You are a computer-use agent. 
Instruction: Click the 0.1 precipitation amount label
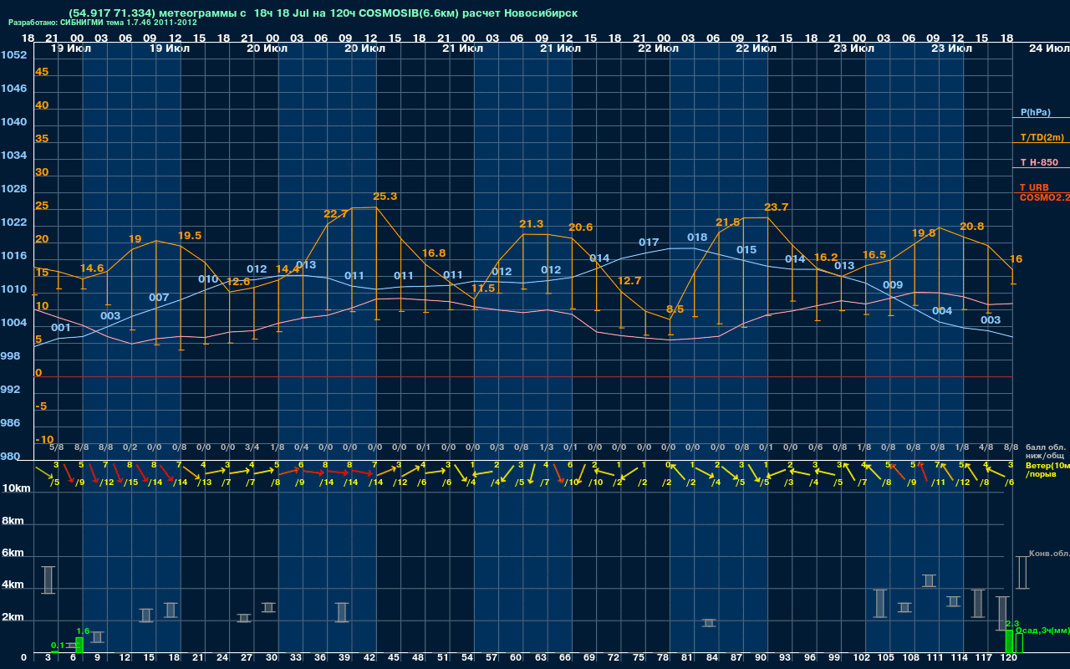tap(58, 645)
